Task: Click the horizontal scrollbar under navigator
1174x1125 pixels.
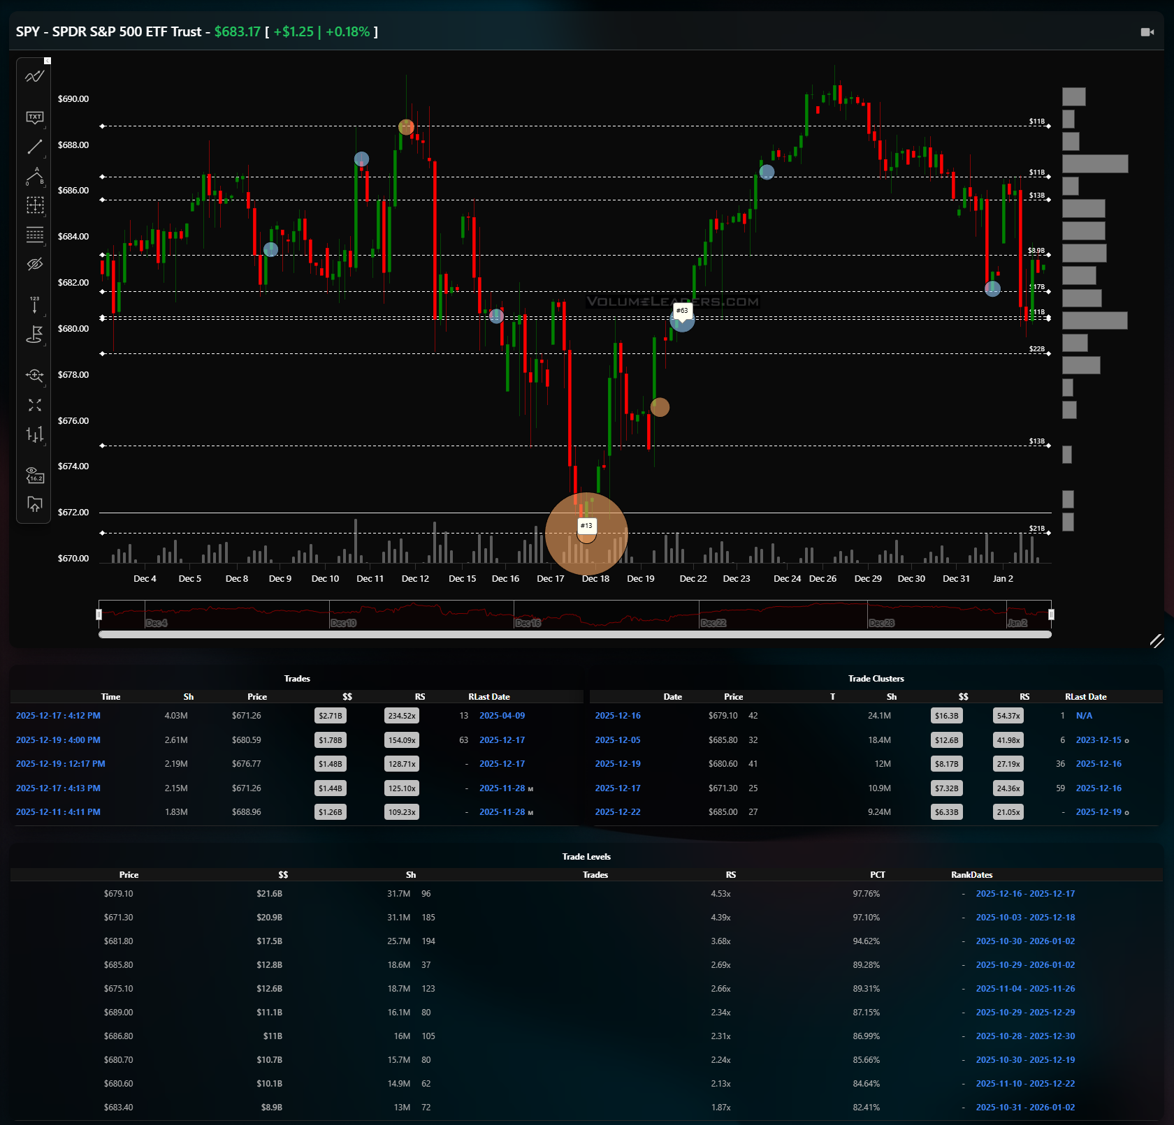Action: [575, 634]
